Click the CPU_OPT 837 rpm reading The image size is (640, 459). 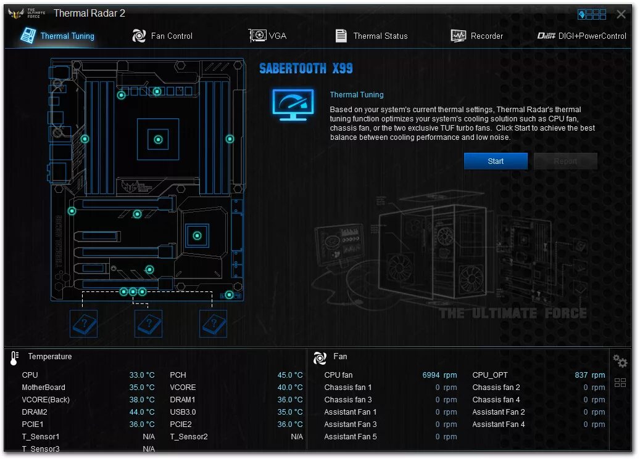click(x=590, y=375)
